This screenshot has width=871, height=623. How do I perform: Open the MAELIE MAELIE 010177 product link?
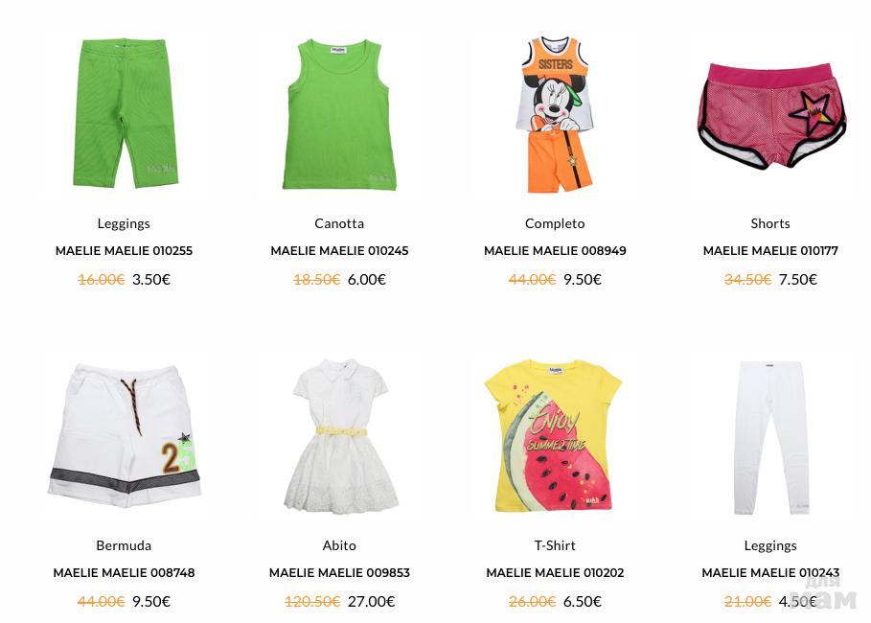tap(770, 251)
